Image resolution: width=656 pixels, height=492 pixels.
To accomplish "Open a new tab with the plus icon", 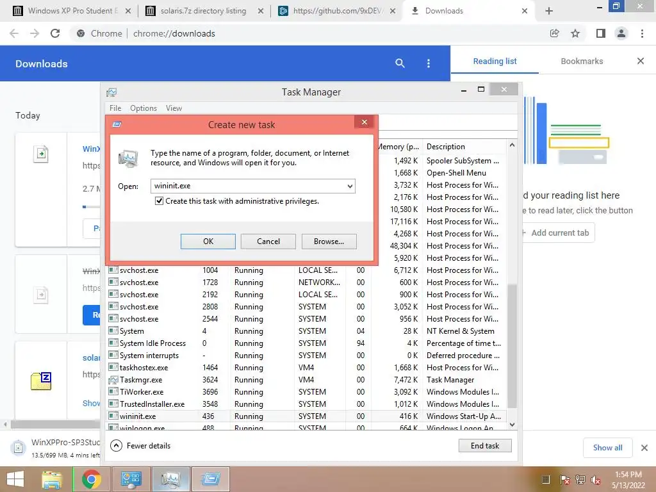I will coord(549,11).
